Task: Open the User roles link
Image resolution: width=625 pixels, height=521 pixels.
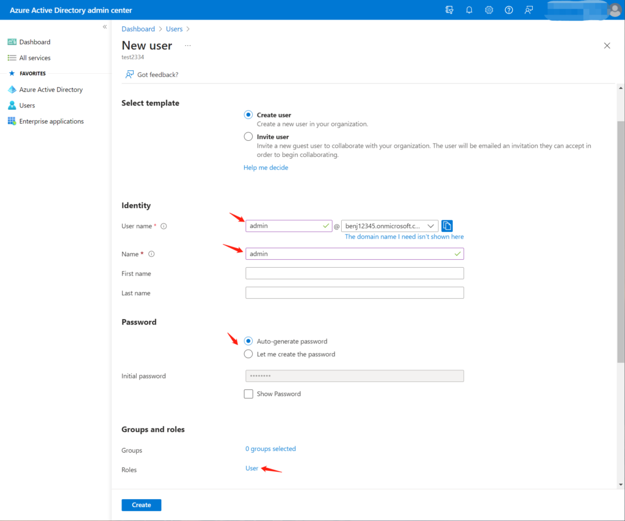Action: [x=251, y=469]
